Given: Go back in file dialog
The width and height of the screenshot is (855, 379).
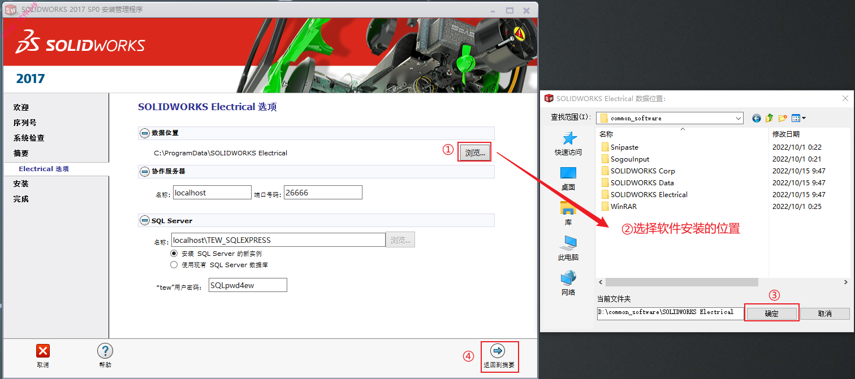Looking at the screenshot, I should pyautogui.click(x=757, y=118).
